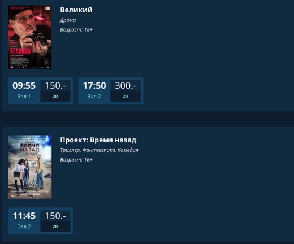Click Зал 2 label under 11:45

click(x=24, y=226)
